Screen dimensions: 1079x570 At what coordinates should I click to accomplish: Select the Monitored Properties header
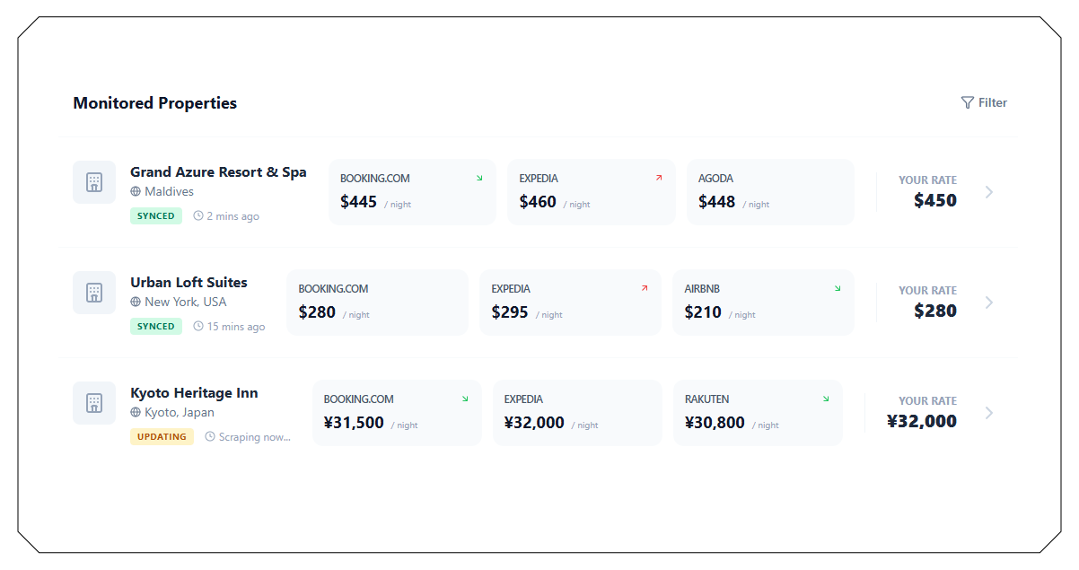[x=154, y=102]
